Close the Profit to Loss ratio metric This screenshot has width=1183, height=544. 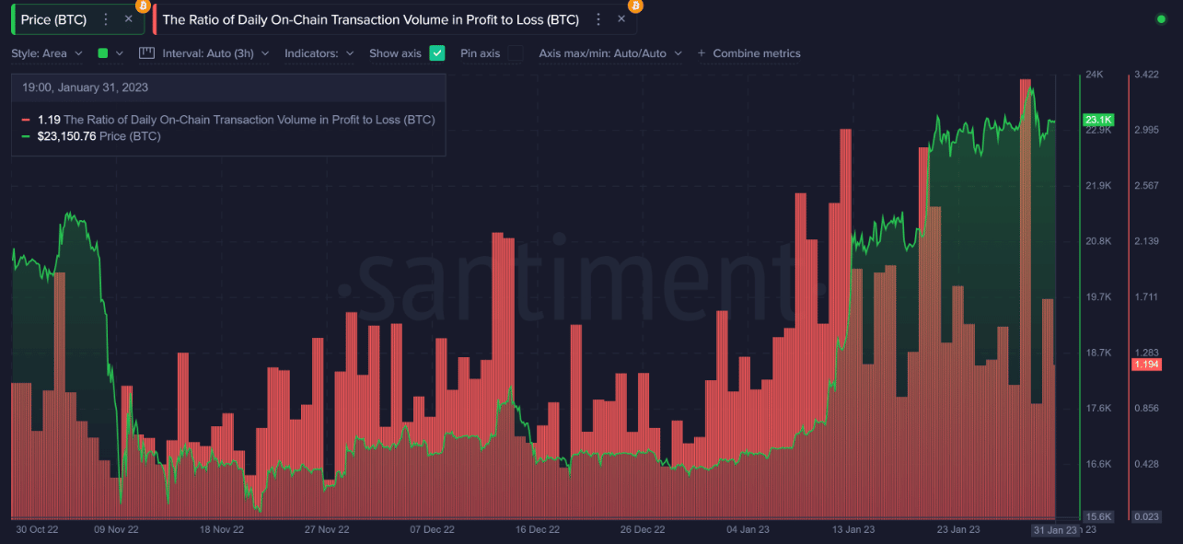[x=621, y=19]
